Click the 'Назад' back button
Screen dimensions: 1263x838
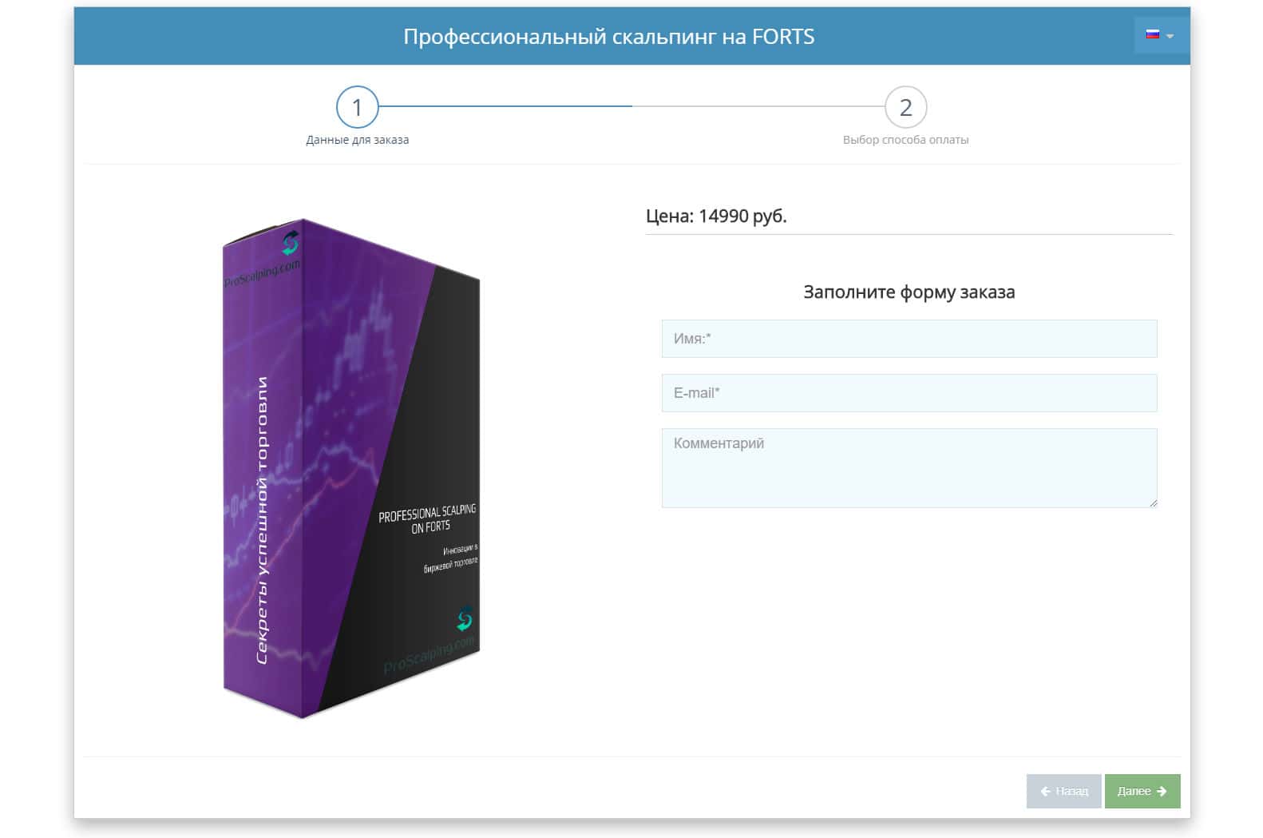(x=1063, y=791)
